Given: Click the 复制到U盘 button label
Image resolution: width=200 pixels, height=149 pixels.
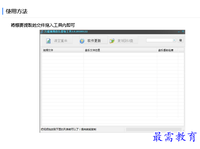Looking at the screenshot, I should pyautogui.click(x=125, y=41).
